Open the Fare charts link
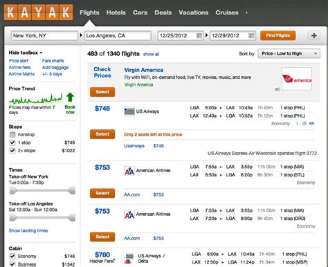 53,61
